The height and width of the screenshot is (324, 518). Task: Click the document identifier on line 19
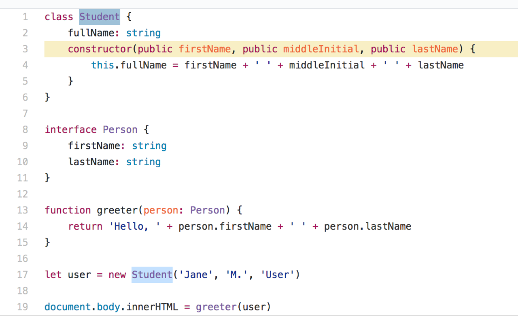tap(68, 307)
